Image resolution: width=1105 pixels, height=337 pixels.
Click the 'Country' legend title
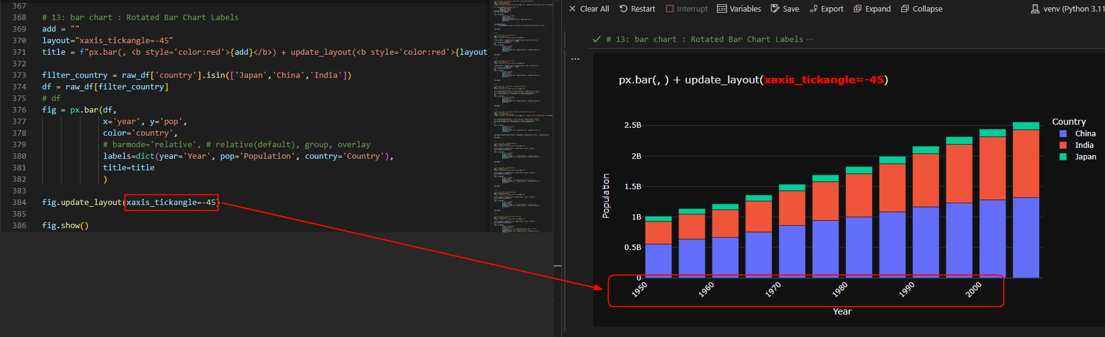(x=1069, y=122)
